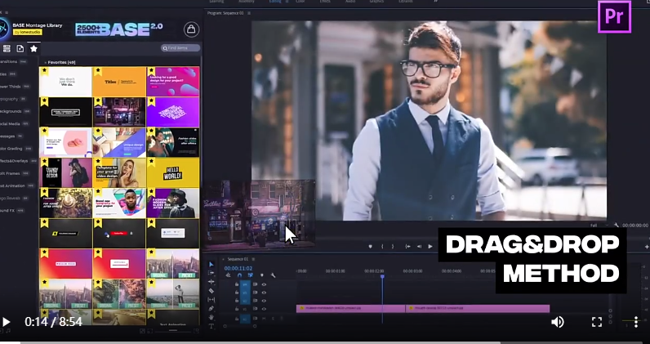The width and height of the screenshot is (650, 344).
Task: Switch to the Favorites star tab
Action: point(33,48)
